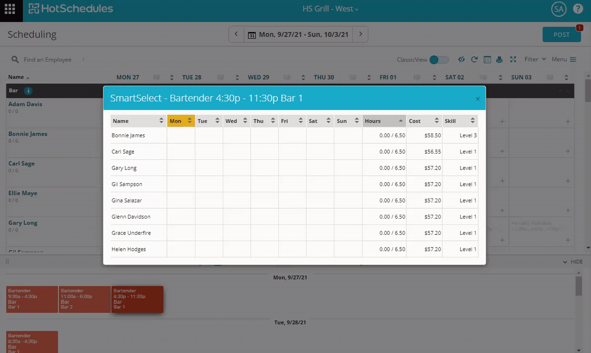The width and height of the screenshot is (591, 353).
Task: Select Bonnie James in SmartSelect list
Action: (x=128, y=135)
